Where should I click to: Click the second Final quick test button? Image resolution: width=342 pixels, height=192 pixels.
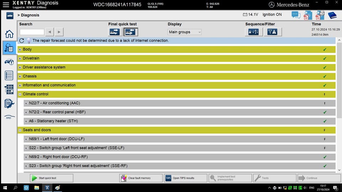point(131,32)
